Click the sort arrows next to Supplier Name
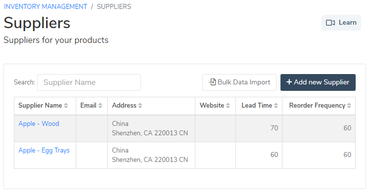Viewport: 370px width, 196px height. (x=66, y=106)
